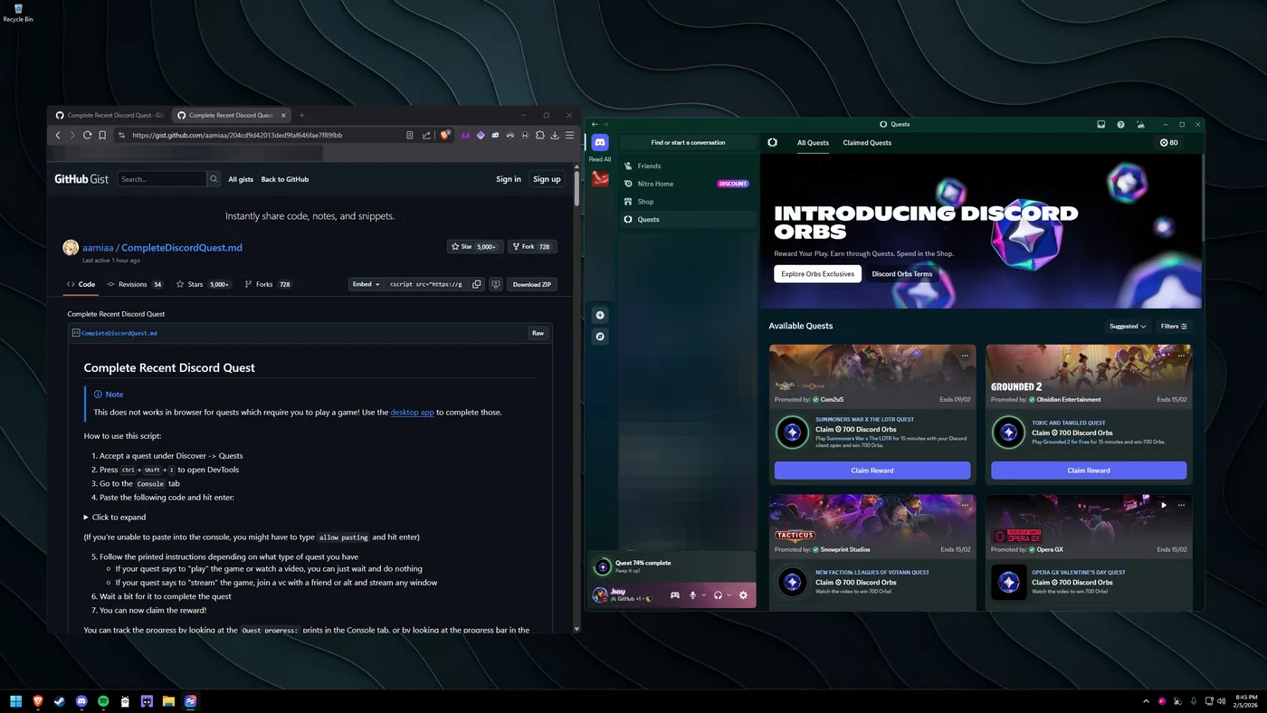Open the quest Filters dropdown
Viewport: 1267px width, 713px height.
(1174, 326)
